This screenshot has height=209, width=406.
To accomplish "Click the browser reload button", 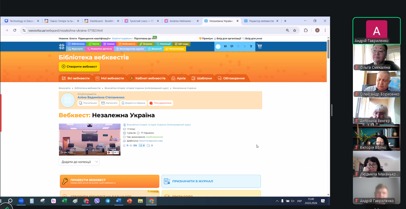I will (x=15, y=30).
